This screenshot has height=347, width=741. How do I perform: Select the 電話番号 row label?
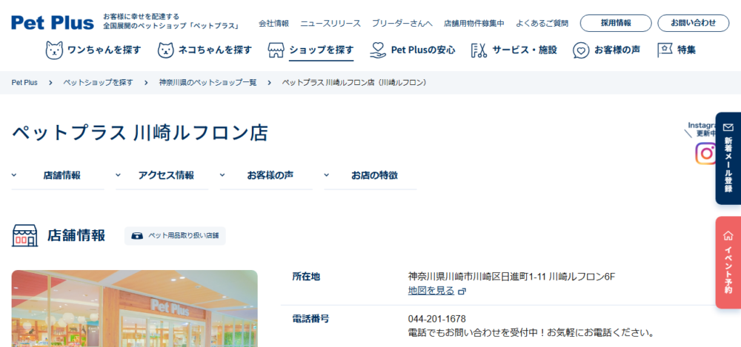[310, 319]
